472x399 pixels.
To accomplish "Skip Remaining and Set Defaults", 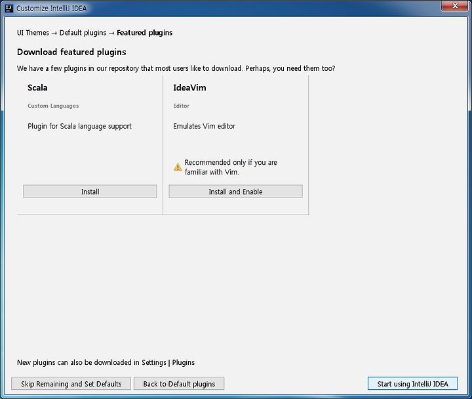I will (x=71, y=384).
